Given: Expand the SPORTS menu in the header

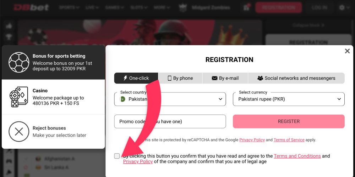Looking at the screenshot, I should pos(69,7).
